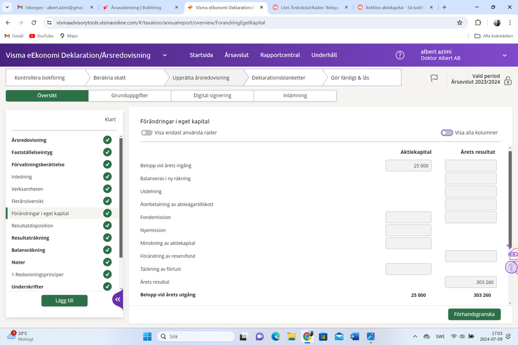Image resolution: width=518 pixels, height=345 pixels.
Task: Open the video chat app in the taskbar
Action: click(x=259, y=336)
